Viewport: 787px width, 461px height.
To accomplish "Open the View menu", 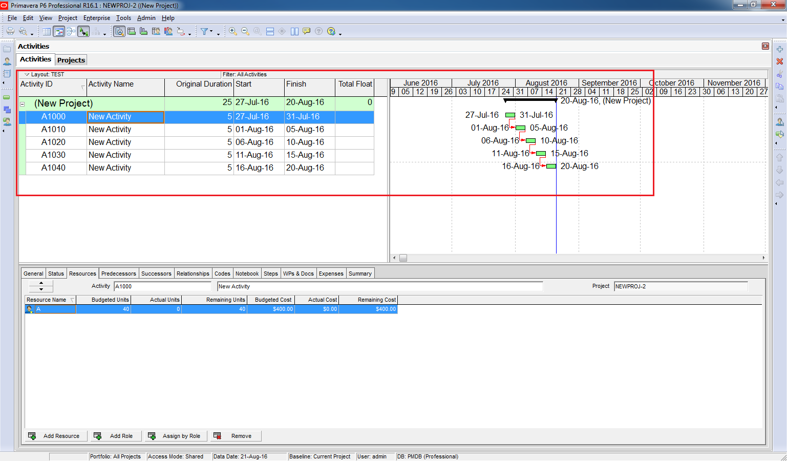I will click(x=46, y=18).
